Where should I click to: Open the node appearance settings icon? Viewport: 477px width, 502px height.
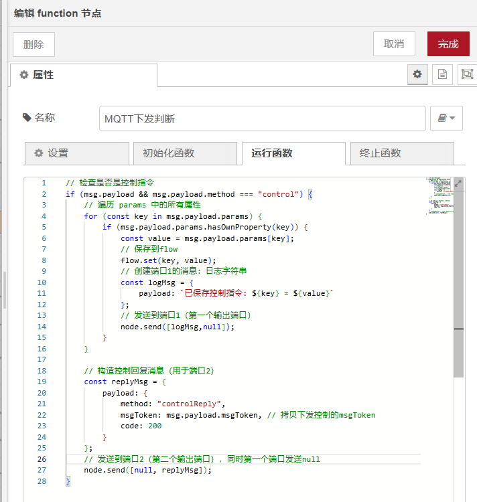tap(466, 74)
